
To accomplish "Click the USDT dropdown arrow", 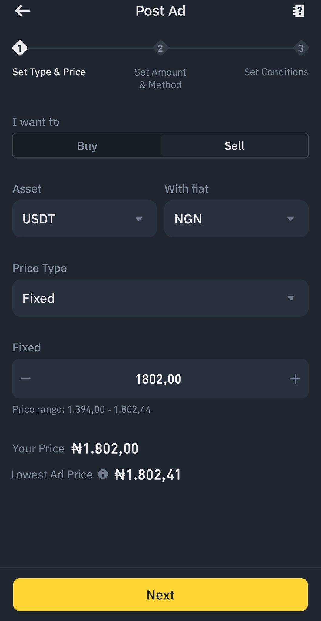I will pos(139,219).
